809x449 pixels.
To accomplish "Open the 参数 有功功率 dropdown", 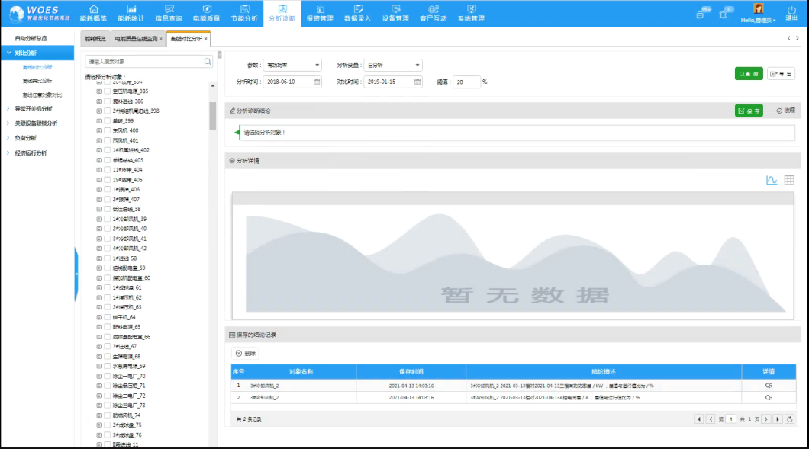I will (293, 66).
